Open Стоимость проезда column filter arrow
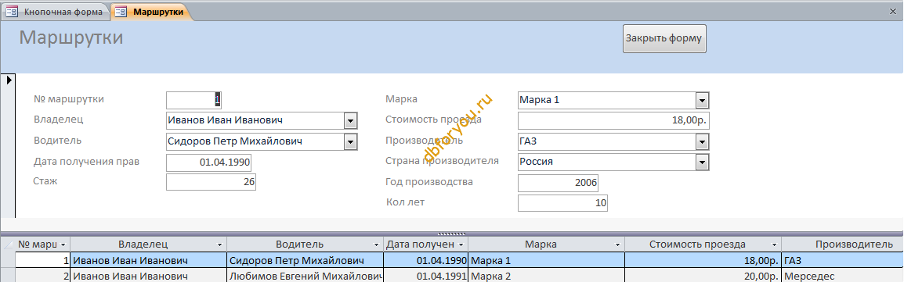The width and height of the screenshot is (904, 282). 774,245
